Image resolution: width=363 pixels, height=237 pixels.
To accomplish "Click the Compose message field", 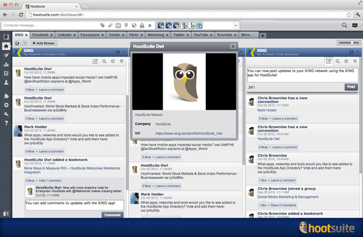I will click(x=50, y=25).
